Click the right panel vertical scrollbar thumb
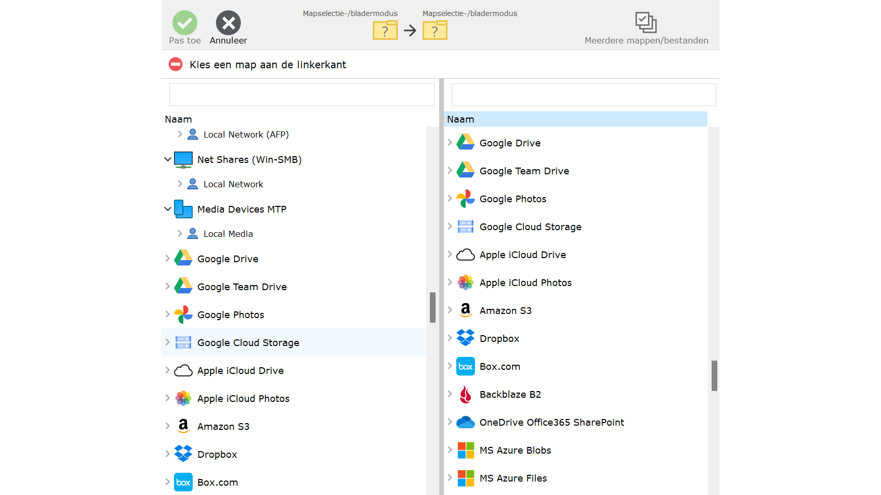881x495 pixels. [x=714, y=376]
